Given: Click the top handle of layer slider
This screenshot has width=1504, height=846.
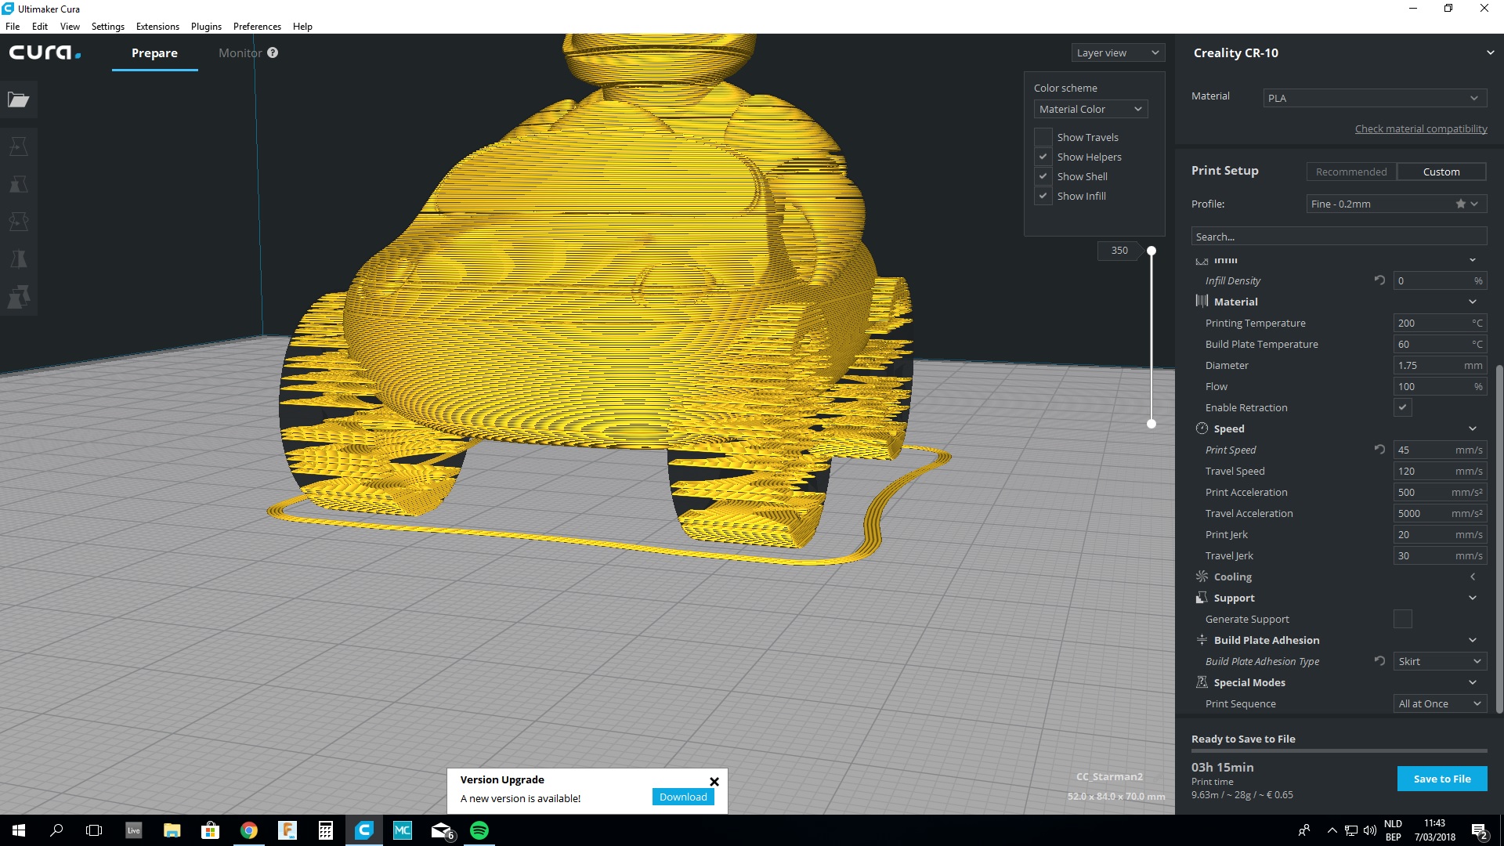Looking at the screenshot, I should pos(1151,251).
